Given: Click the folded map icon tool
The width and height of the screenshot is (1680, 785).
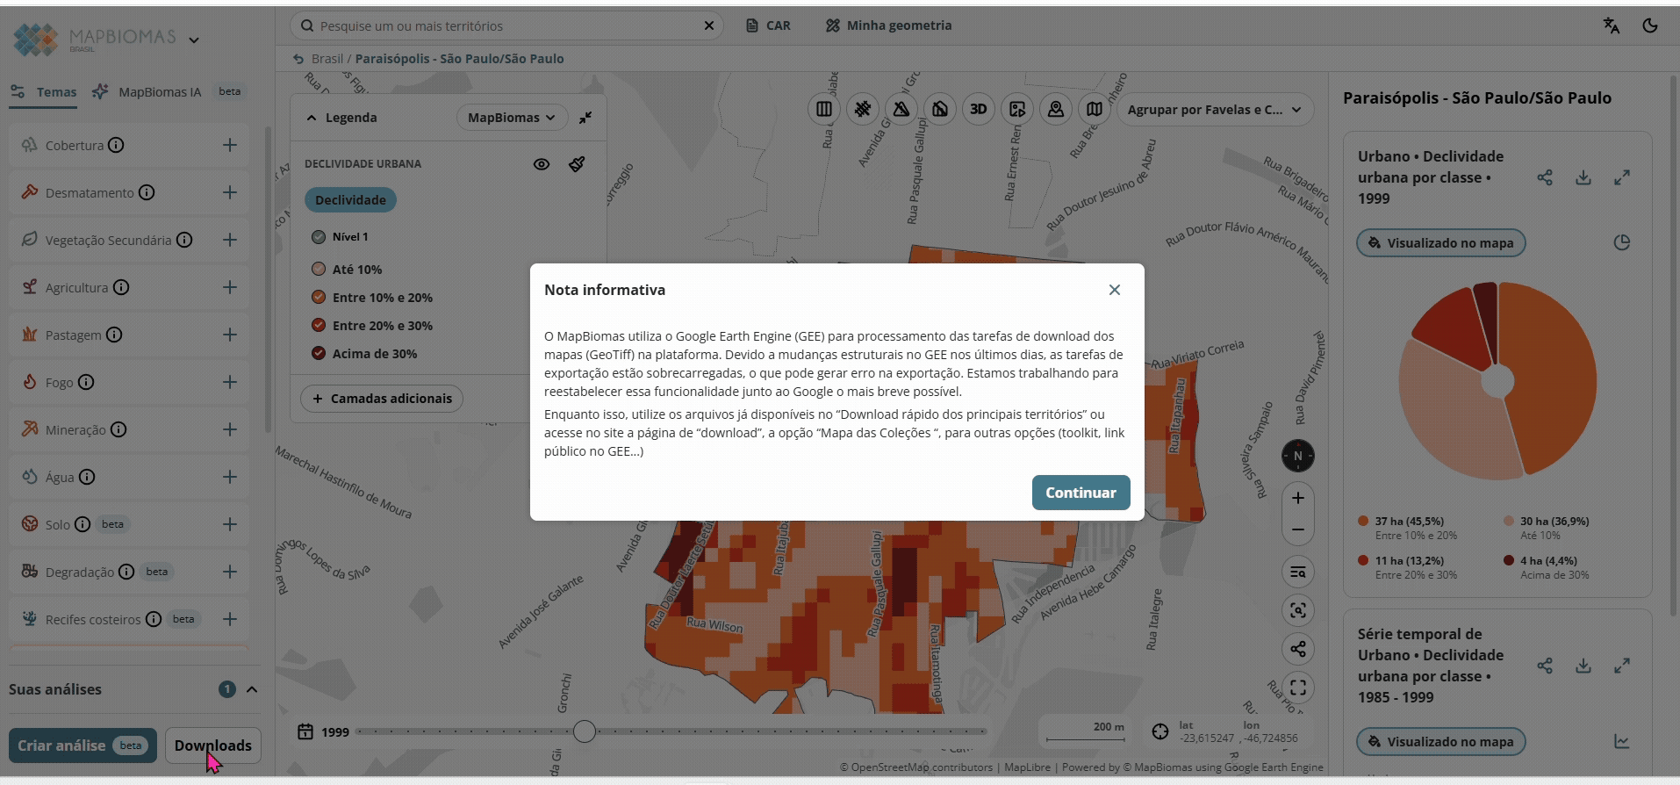Looking at the screenshot, I should 1095,110.
